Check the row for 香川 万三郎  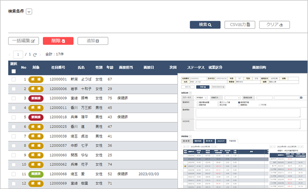point(14,108)
